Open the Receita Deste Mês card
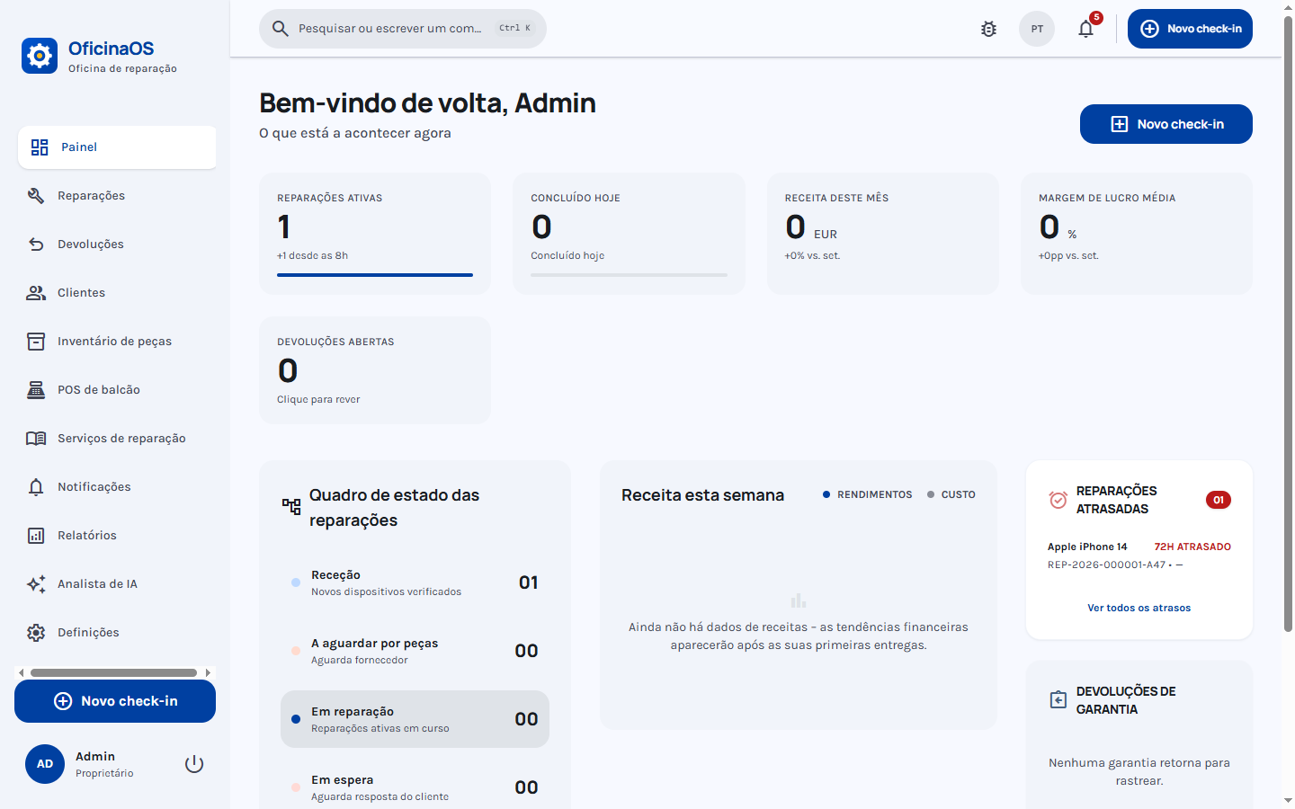 883,234
